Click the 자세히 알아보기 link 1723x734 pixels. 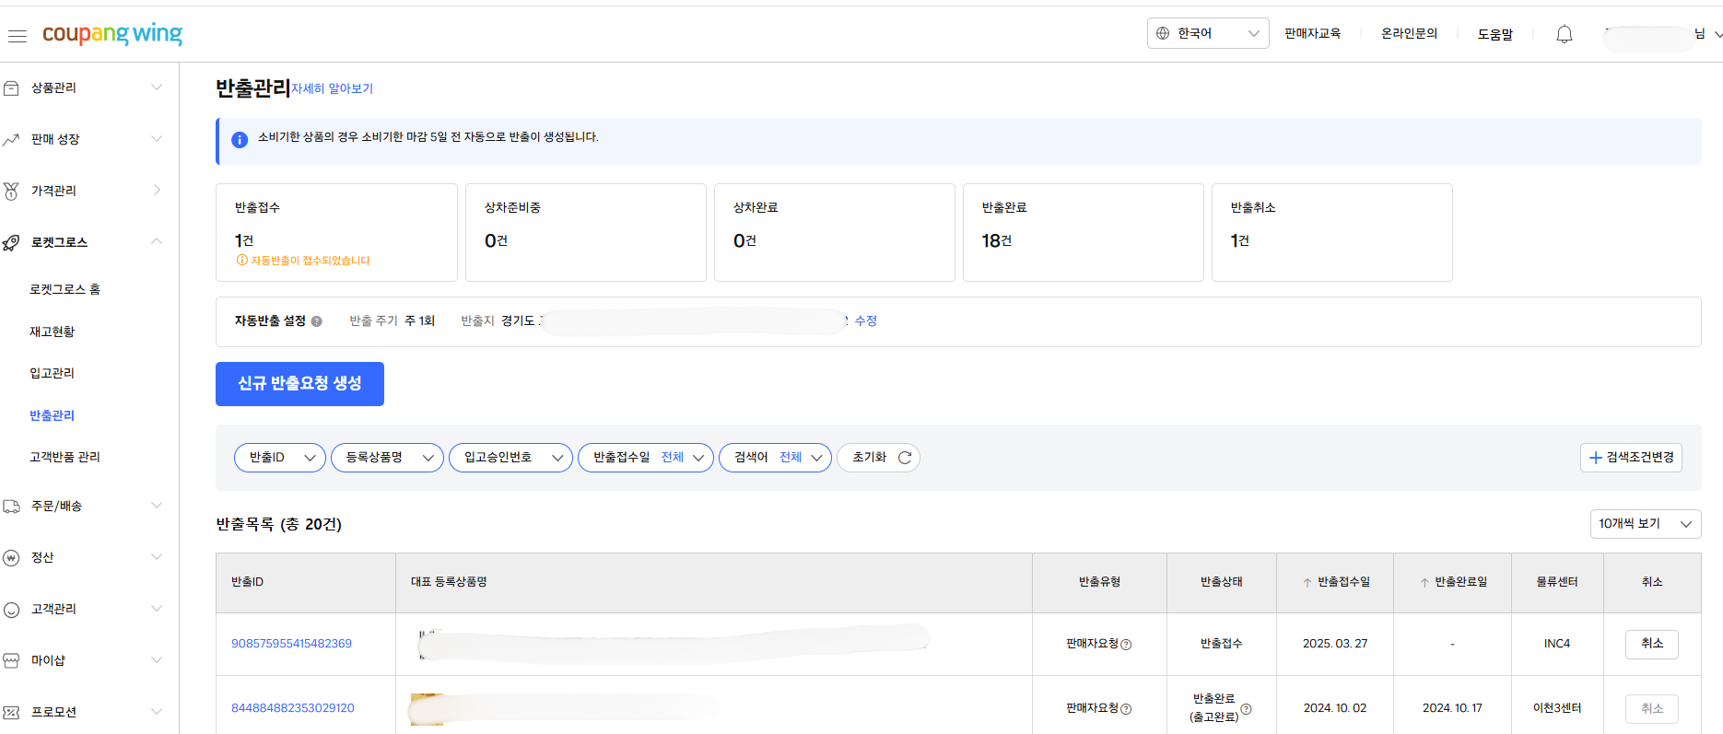pyautogui.click(x=332, y=88)
